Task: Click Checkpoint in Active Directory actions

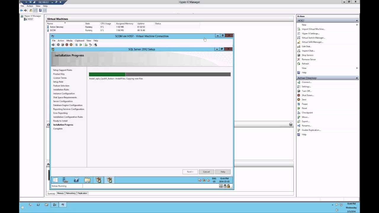Action: click(x=307, y=113)
